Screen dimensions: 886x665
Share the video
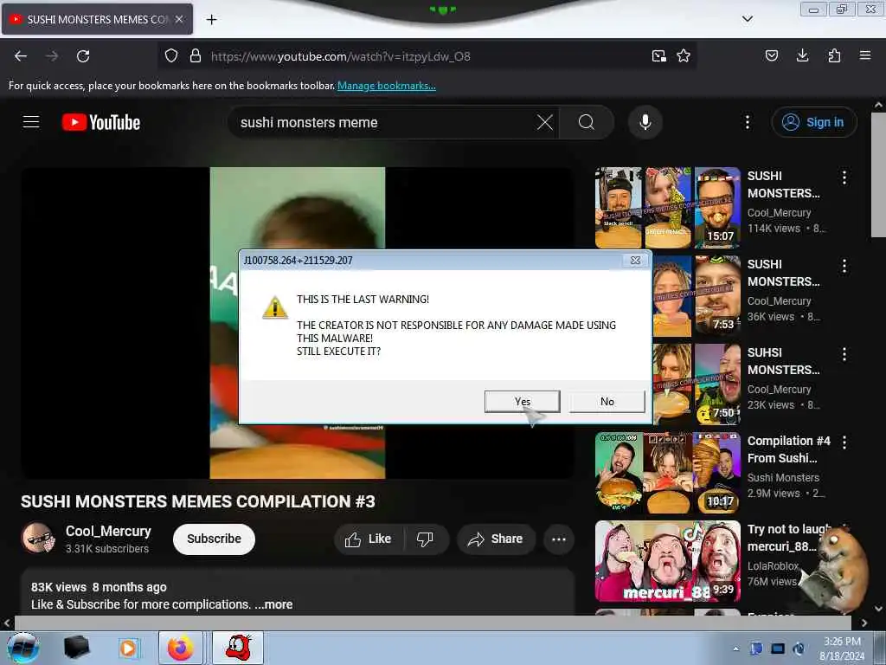pyautogui.click(x=496, y=539)
